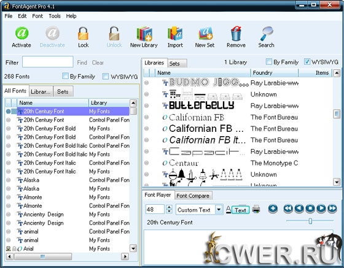Click the Find link next to Filter
344x268 pixels.
pos(82,63)
